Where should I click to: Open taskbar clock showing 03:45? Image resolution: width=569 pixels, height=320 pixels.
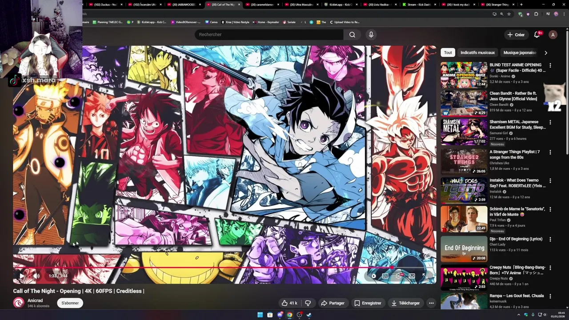(558, 315)
